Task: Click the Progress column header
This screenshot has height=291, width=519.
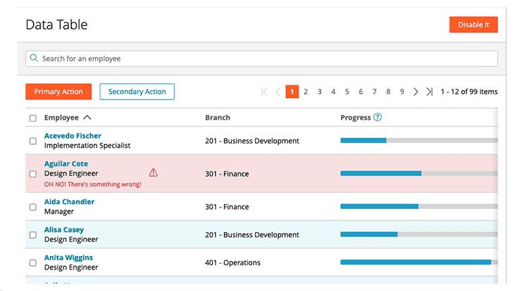Action: tap(355, 118)
